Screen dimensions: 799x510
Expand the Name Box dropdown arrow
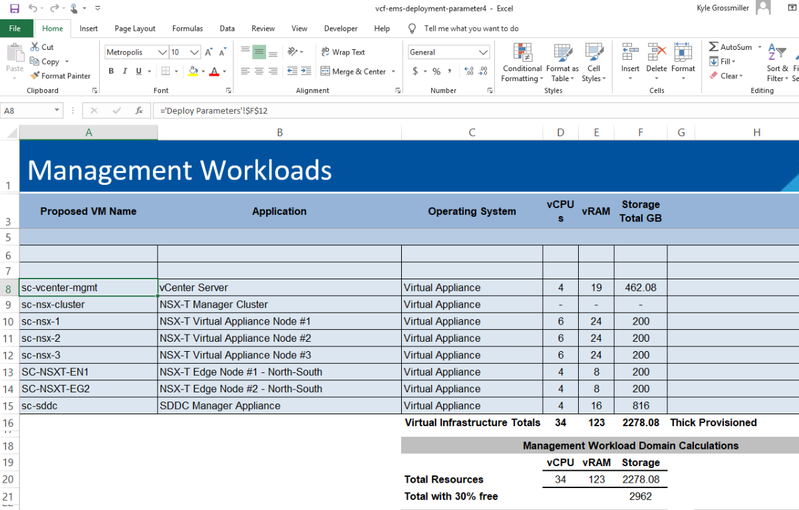[57, 111]
